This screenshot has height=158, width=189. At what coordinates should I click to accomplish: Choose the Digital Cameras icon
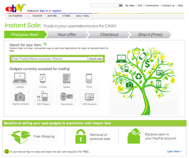click(20, 97)
